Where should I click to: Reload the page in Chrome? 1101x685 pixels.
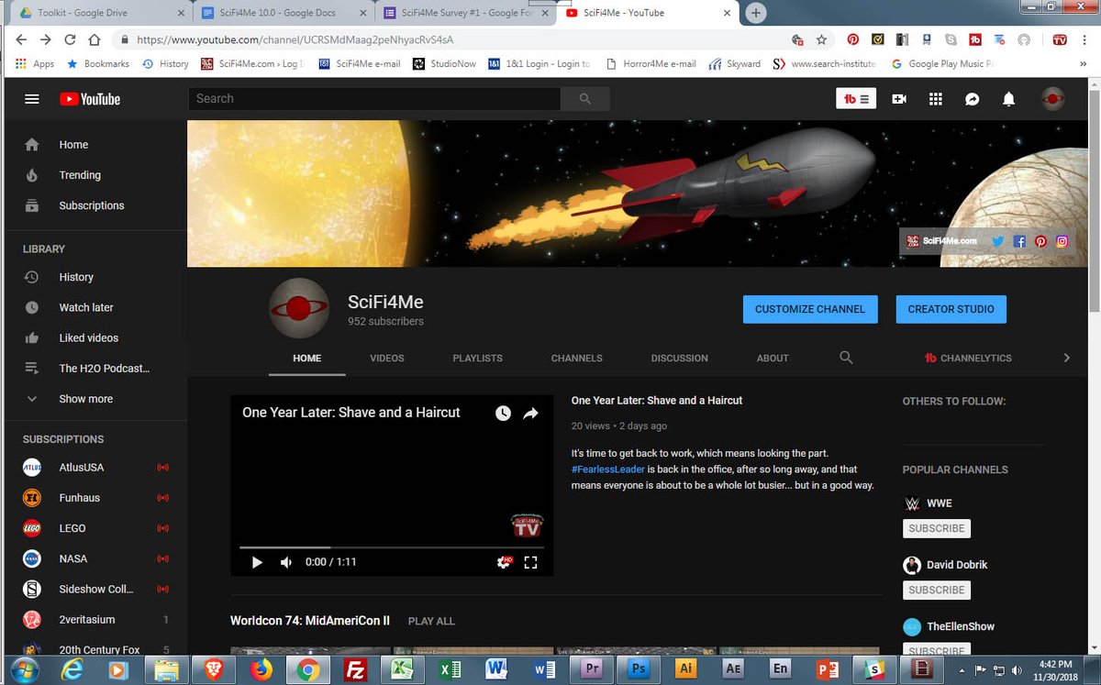tap(70, 40)
